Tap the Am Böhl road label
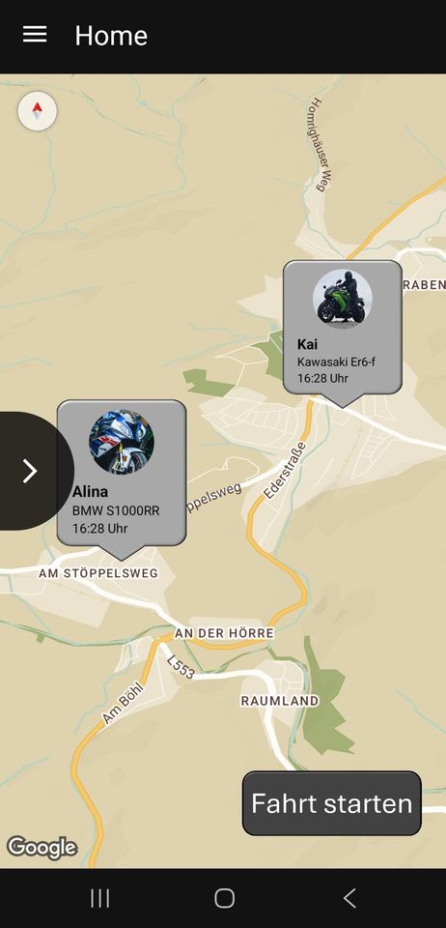This screenshot has width=446, height=928. tap(123, 703)
